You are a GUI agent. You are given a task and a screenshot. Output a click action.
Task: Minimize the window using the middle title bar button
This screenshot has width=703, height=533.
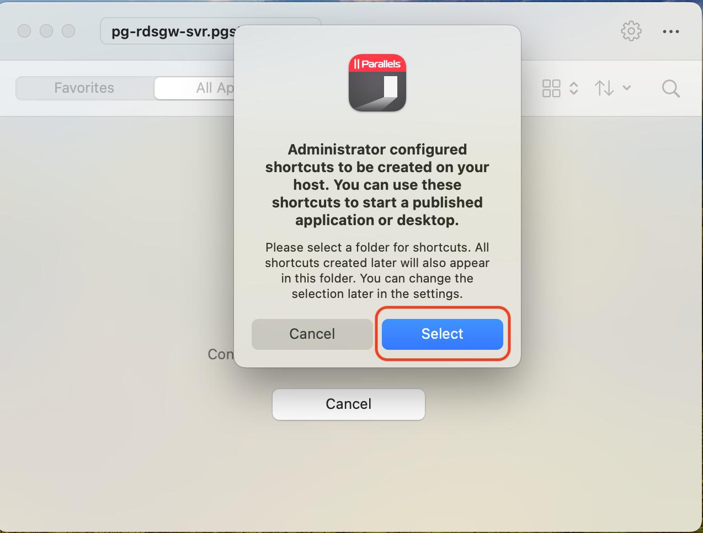tap(46, 31)
